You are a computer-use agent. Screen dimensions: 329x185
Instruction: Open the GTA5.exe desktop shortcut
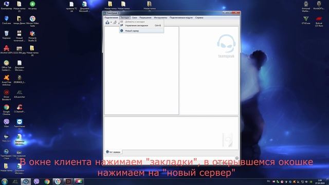(306, 21)
